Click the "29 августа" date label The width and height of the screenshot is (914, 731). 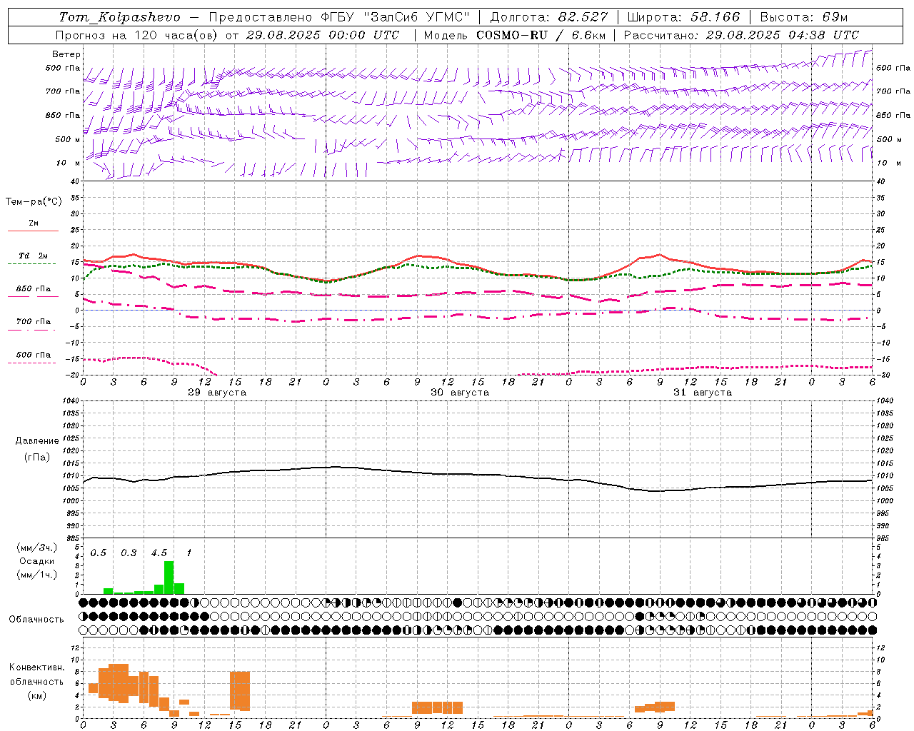(217, 393)
